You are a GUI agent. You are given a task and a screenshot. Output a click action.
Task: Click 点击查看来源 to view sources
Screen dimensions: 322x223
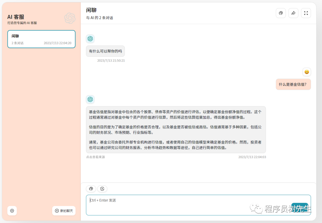(x=95, y=157)
